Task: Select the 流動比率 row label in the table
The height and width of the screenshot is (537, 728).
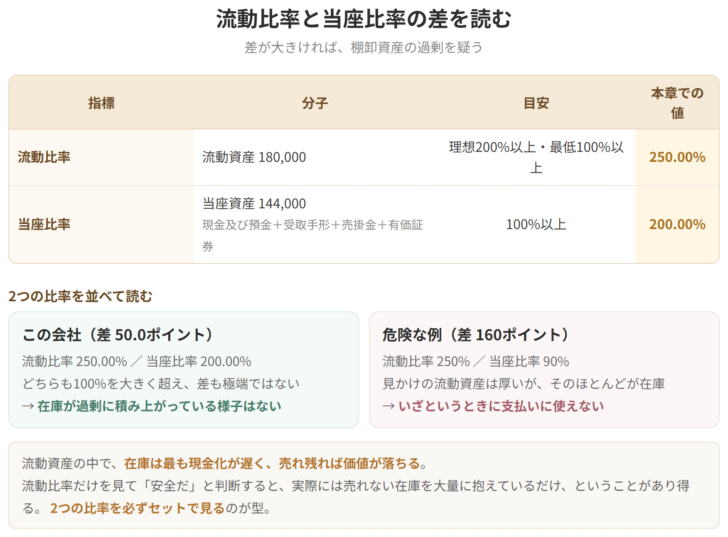Action: (x=44, y=157)
